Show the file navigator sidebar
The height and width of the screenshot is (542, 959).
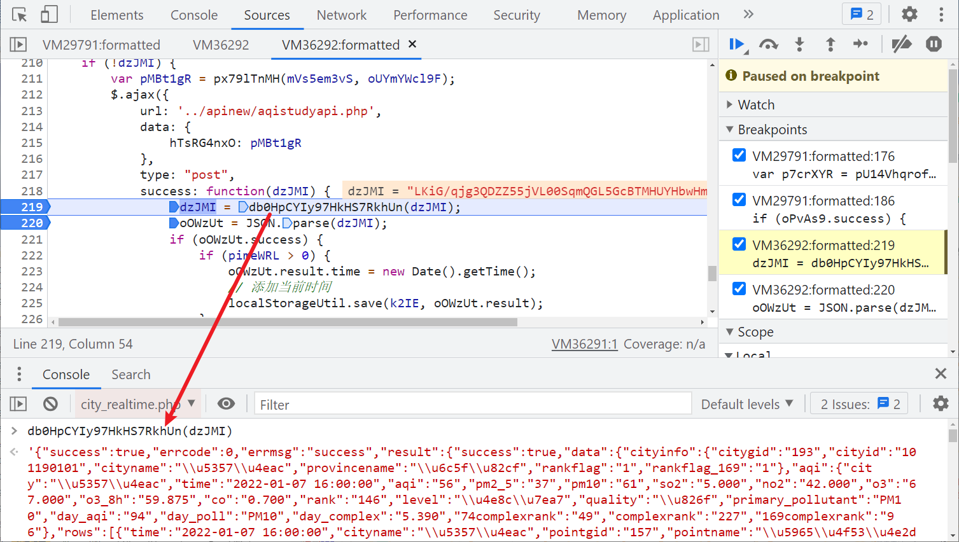point(18,45)
